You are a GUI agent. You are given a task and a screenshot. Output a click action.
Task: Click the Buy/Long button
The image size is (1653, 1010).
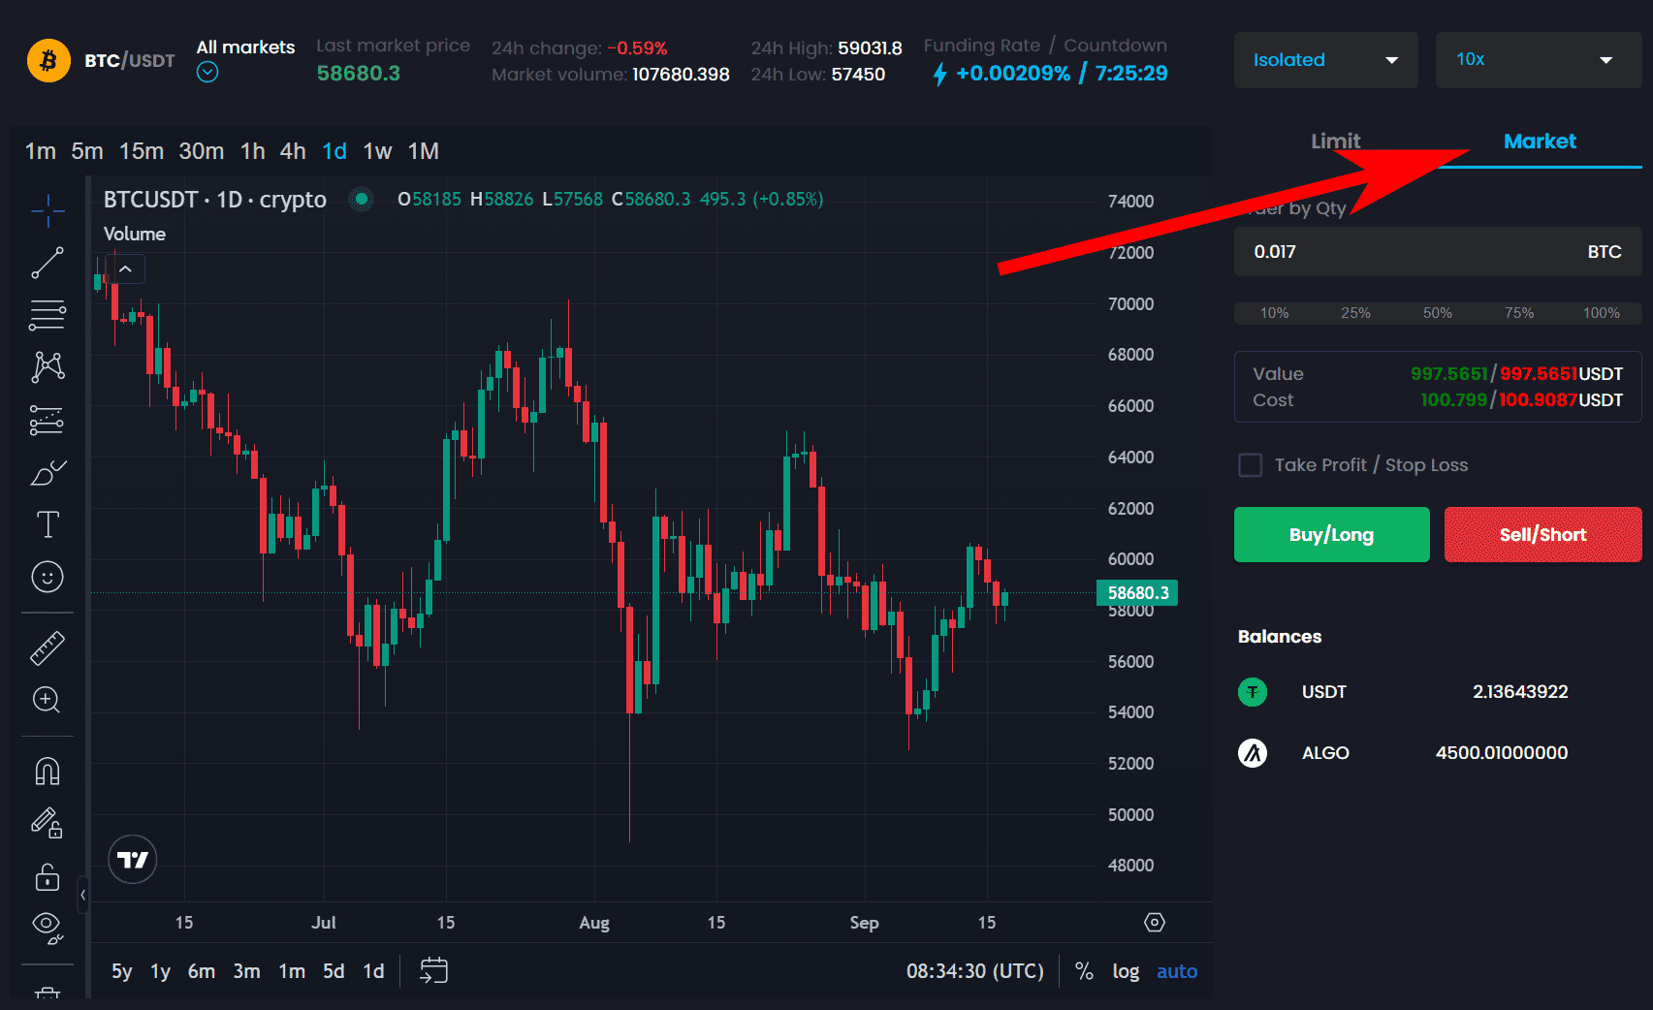click(1331, 535)
